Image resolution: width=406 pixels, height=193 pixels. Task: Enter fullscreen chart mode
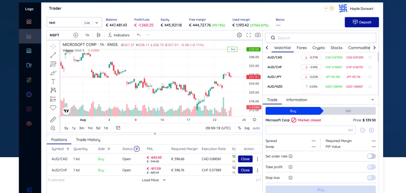coord(249,35)
